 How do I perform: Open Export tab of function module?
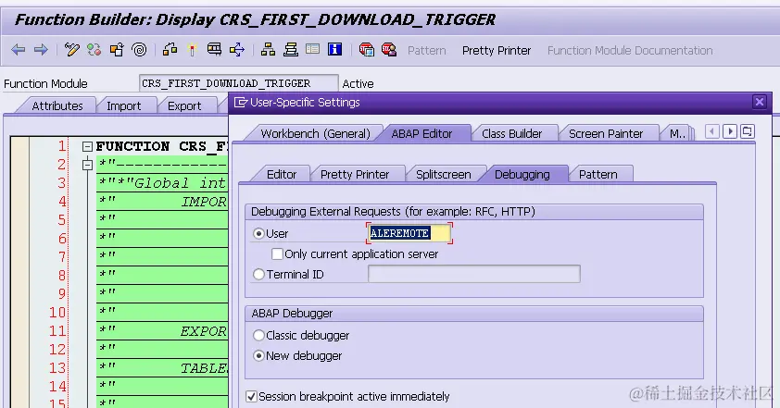184,105
